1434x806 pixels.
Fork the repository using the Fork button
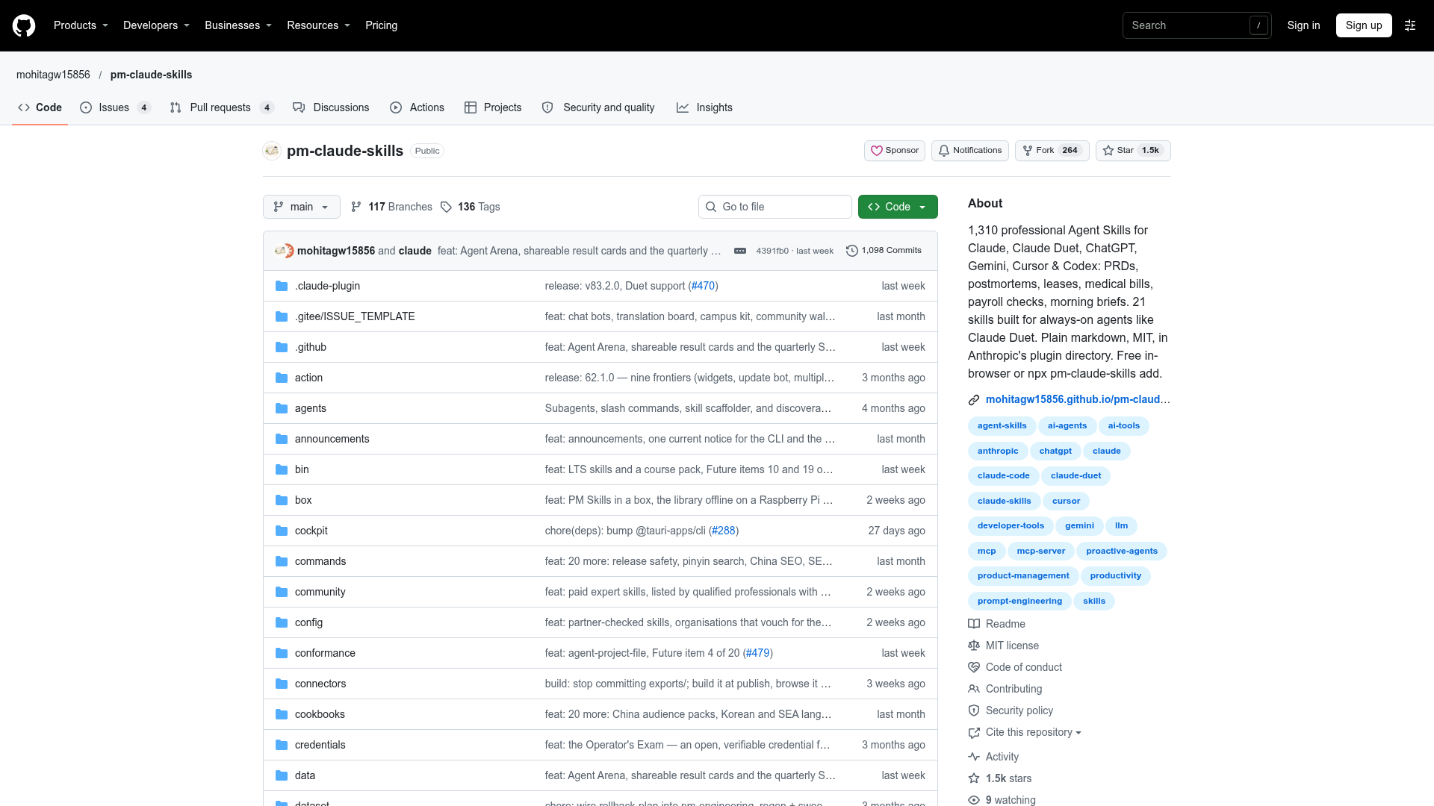[1052, 151]
